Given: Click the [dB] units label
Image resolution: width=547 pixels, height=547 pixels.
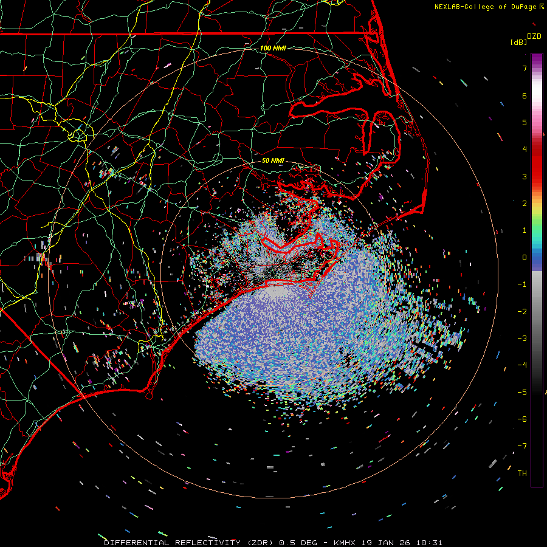Looking at the screenshot, I should click(519, 42).
